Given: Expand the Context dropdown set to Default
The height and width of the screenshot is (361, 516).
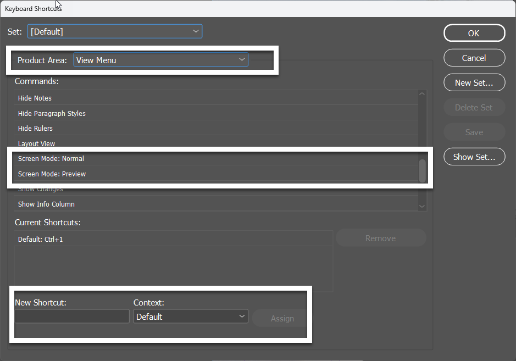Looking at the screenshot, I should [x=190, y=316].
